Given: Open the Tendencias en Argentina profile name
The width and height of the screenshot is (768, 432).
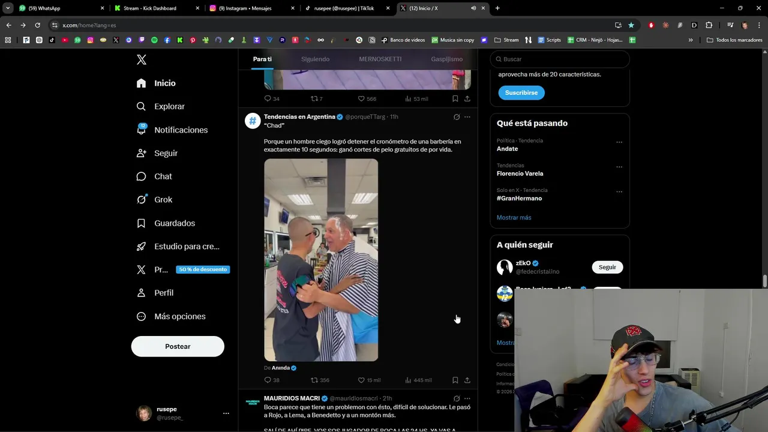Looking at the screenshot, I should point(299,116).
